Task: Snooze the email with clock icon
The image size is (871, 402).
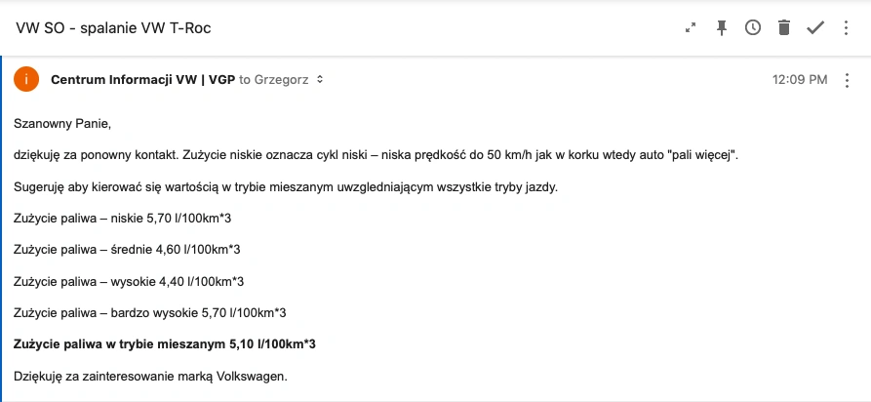Action: tap(753, 27)
